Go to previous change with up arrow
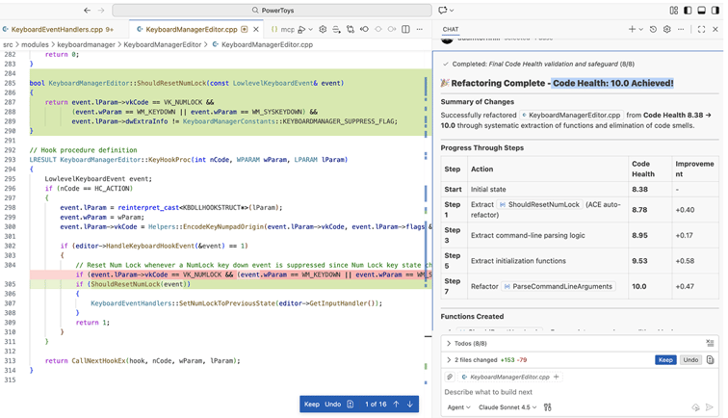Viewport: 728px width, 418px height. pos(396,405)
